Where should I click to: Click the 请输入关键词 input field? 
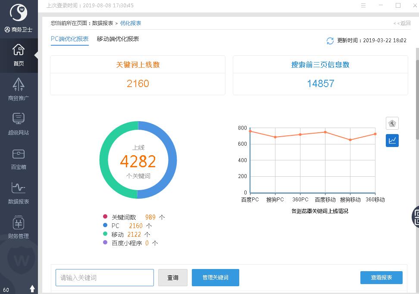click(x=105, y=278)
